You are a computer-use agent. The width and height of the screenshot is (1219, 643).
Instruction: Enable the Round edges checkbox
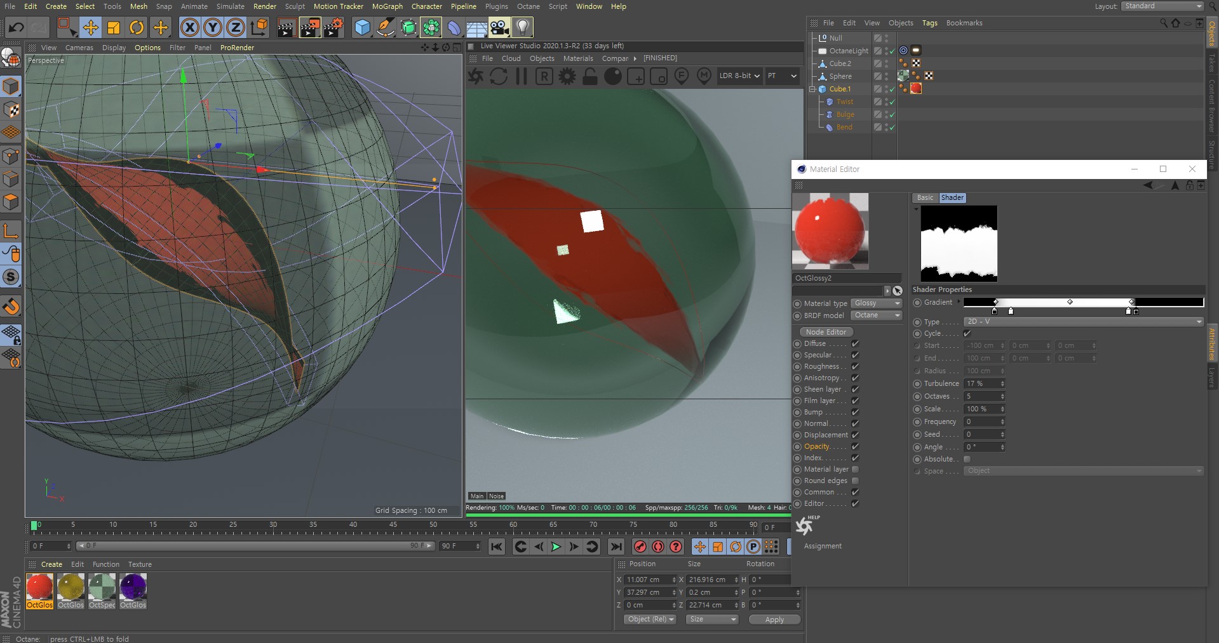(855, 481)
